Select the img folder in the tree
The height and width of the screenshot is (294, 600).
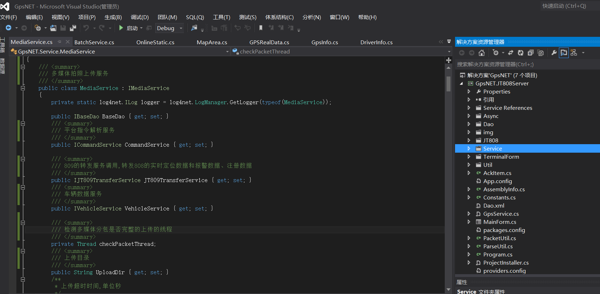coord(488,132)
